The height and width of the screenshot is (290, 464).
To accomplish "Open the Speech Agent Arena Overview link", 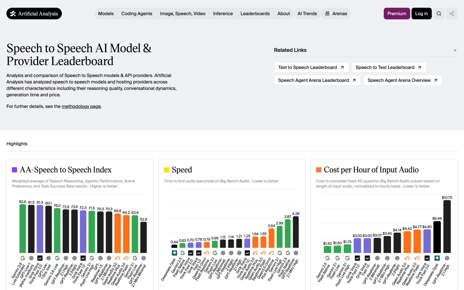I will coord(403,80).
